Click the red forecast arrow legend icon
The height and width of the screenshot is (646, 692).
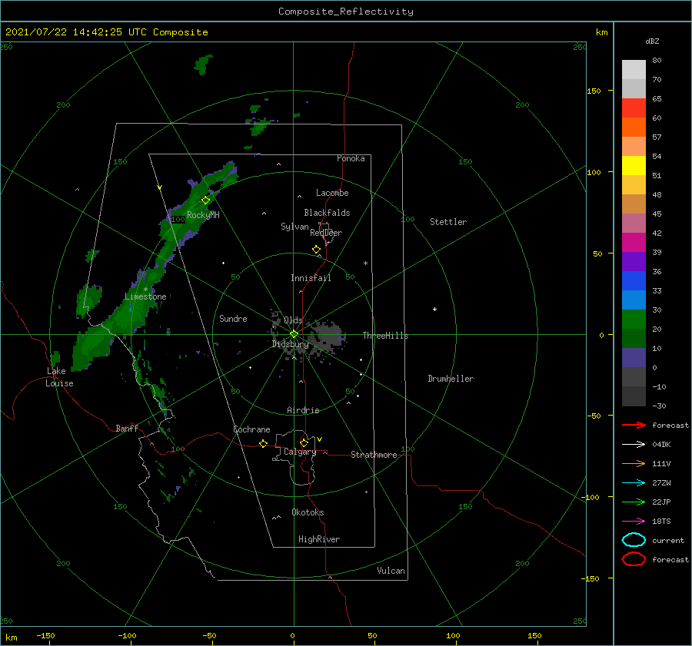click(x=634, y=425)
